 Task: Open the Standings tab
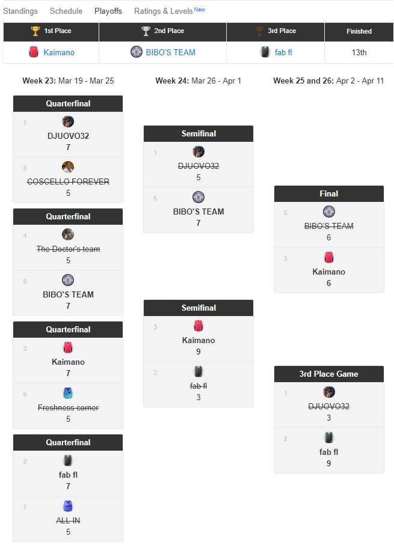click(x=20, y=11)
